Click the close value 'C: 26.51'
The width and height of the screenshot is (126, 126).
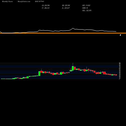pyautogui.click(x=46, y=8)
